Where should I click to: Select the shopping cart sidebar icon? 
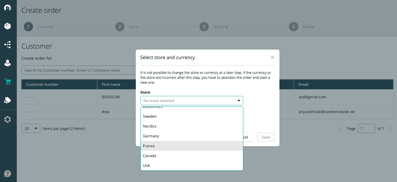click(8, 82)
